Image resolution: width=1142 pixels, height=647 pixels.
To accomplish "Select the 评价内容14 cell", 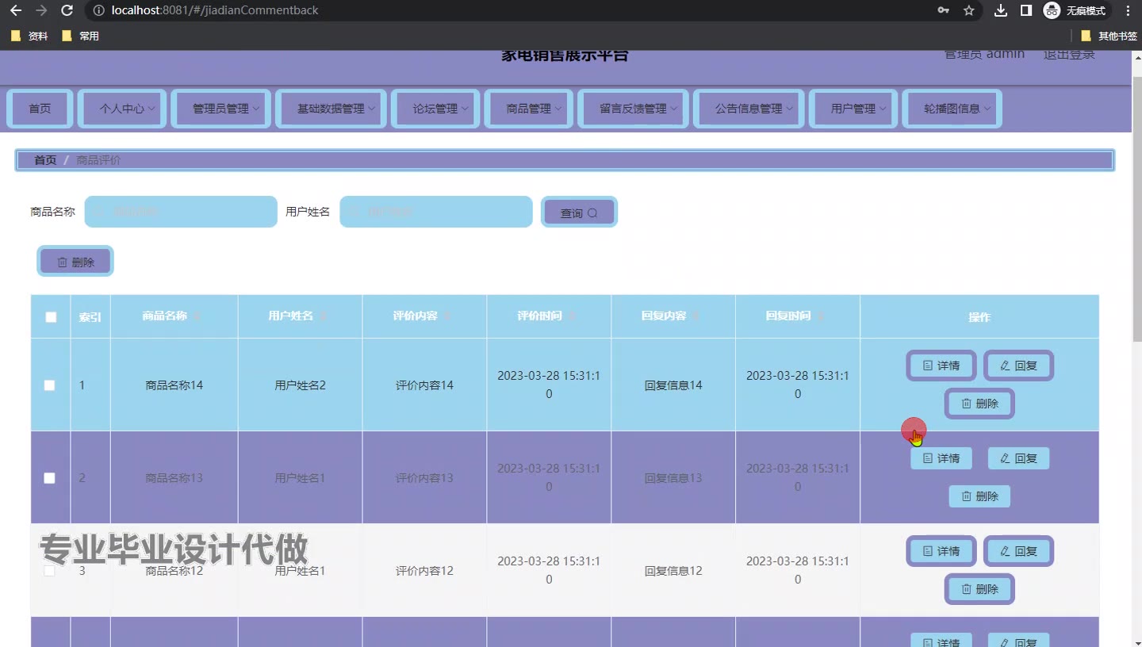I will 424,385.
